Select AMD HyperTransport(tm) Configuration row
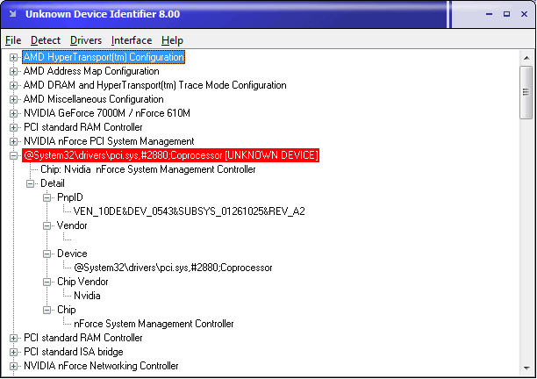 [x=104, y=57]
